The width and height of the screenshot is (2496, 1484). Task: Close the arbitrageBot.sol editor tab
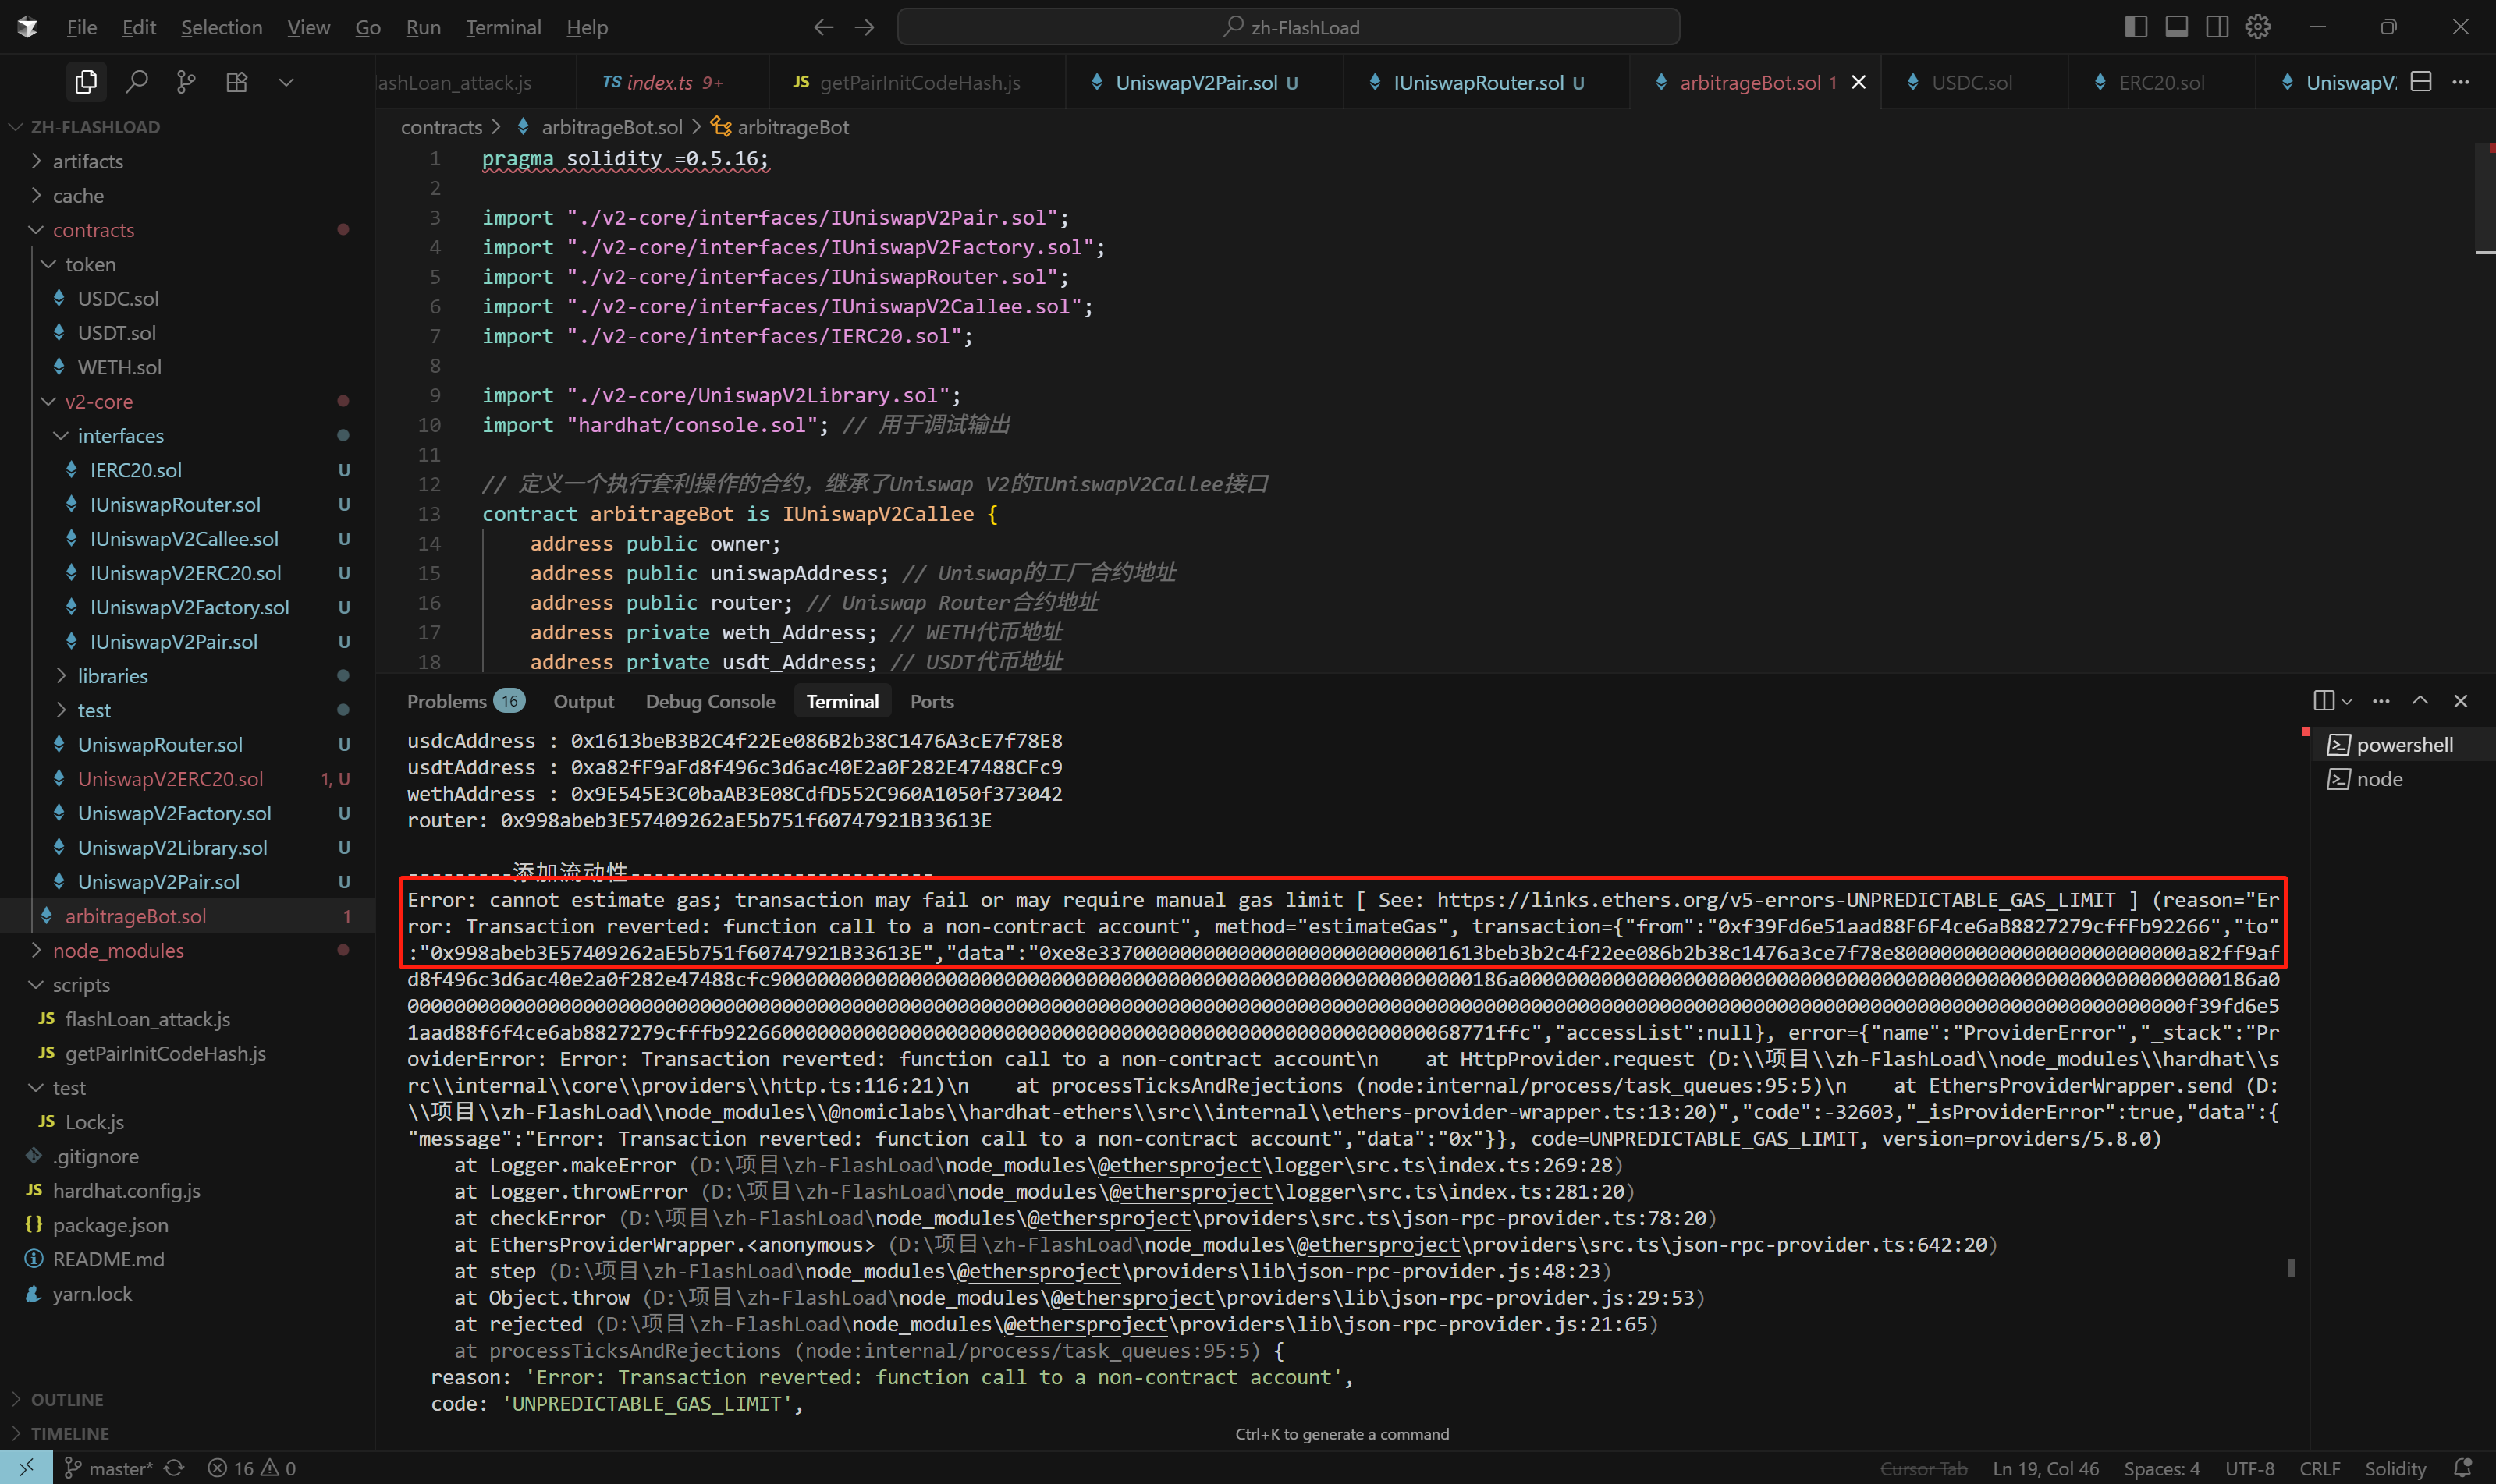[1859, 82]
